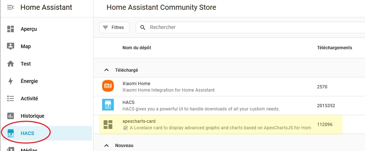Click the Xiaomi Home logo
The height and width of the screenshot is (151, 365).
pos(108,86)
